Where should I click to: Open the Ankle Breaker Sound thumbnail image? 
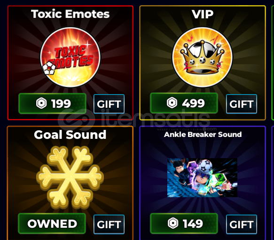pos(203,177)
